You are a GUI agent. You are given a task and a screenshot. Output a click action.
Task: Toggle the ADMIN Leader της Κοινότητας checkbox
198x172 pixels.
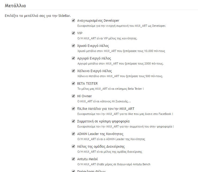tap(73, 134)
